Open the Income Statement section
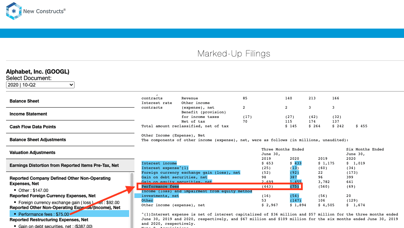The width and height of the screenshot is (404, 228). (70, 114)
